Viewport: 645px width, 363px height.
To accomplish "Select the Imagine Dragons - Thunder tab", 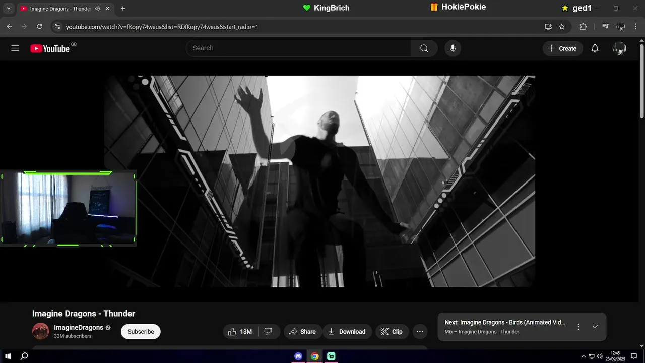I will click(x=59, y=9).
